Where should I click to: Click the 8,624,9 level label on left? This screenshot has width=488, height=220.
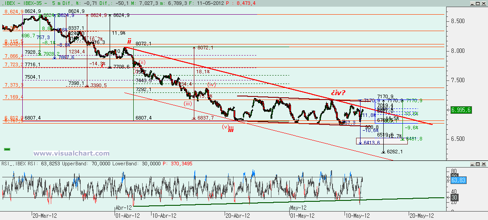(14, 12)
